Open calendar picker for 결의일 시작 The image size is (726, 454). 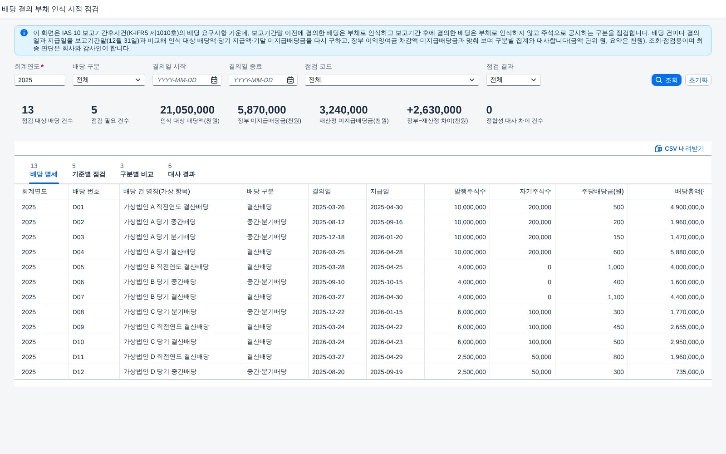[214, 80]
